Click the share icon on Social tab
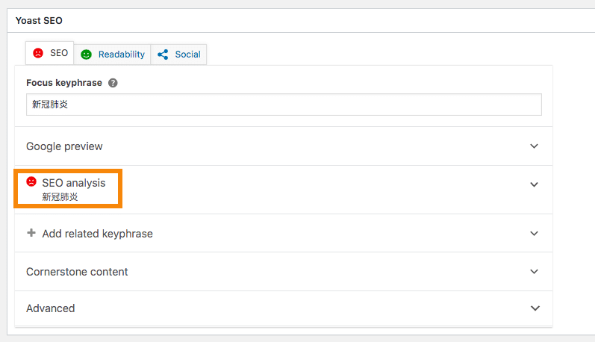Viewport: 595px width, 342px height. pos(163,55)
